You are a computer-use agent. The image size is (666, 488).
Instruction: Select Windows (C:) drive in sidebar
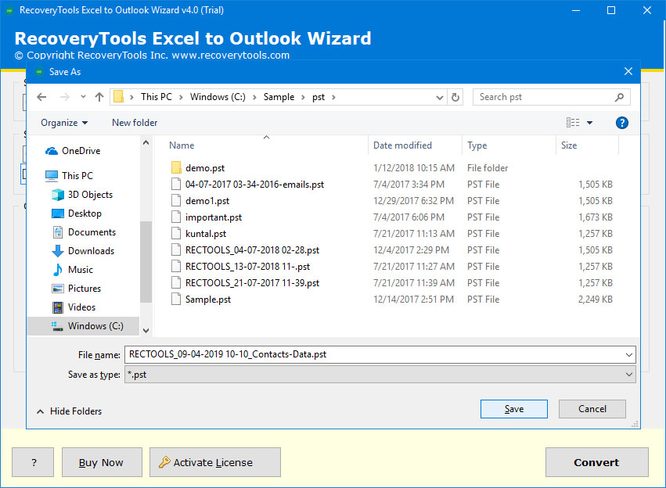(83, 326)
